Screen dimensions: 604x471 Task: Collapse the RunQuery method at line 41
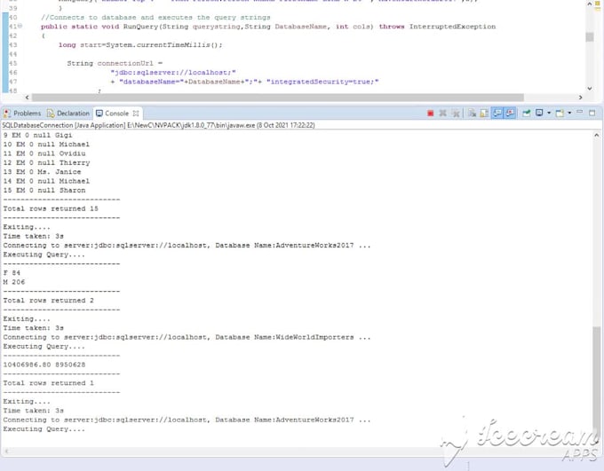20,27
